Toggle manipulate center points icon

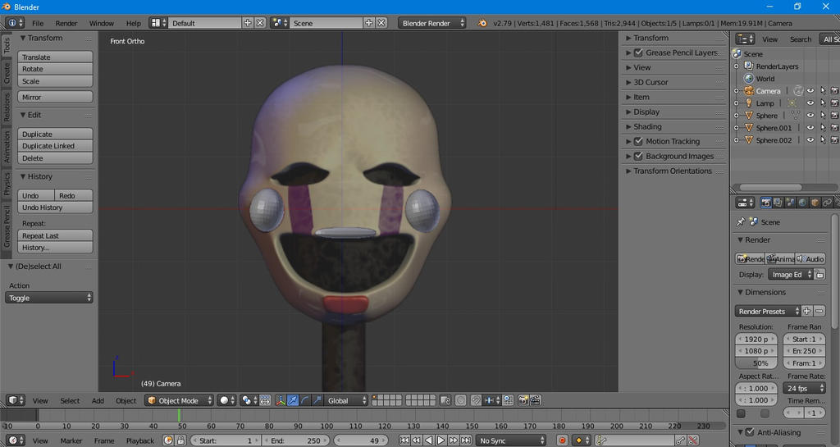265,400
